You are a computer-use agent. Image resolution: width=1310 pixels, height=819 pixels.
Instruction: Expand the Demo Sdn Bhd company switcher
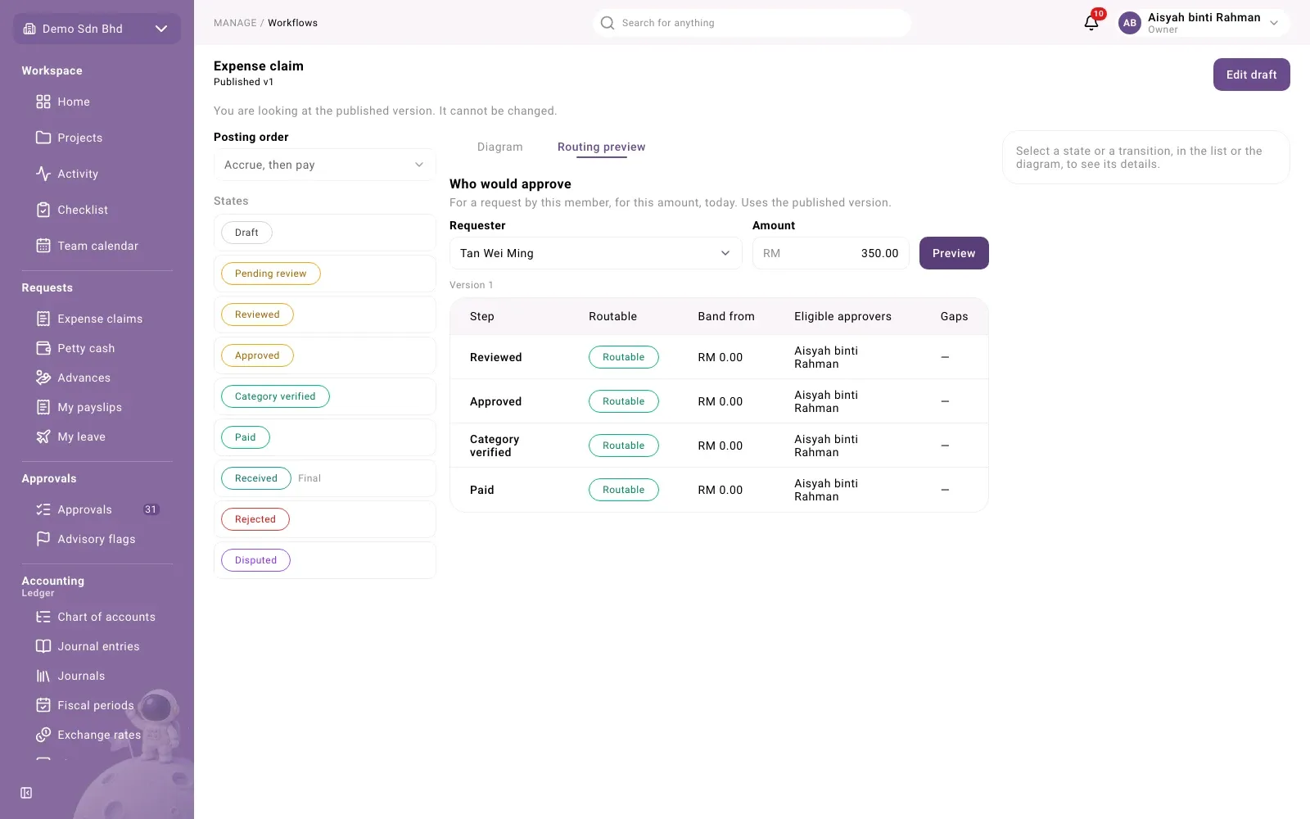tap(97, 29)
